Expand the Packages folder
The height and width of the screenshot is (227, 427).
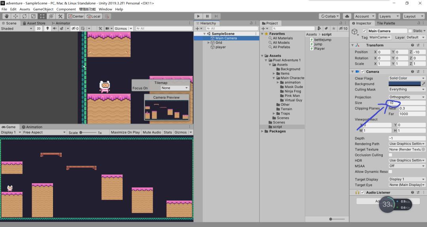click(x=262, y=131)
